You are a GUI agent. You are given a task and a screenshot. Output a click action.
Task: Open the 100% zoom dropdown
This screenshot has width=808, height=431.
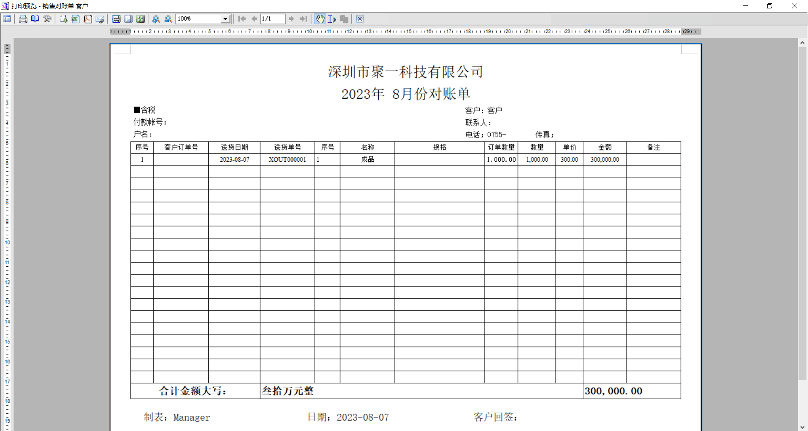[226, 19]
